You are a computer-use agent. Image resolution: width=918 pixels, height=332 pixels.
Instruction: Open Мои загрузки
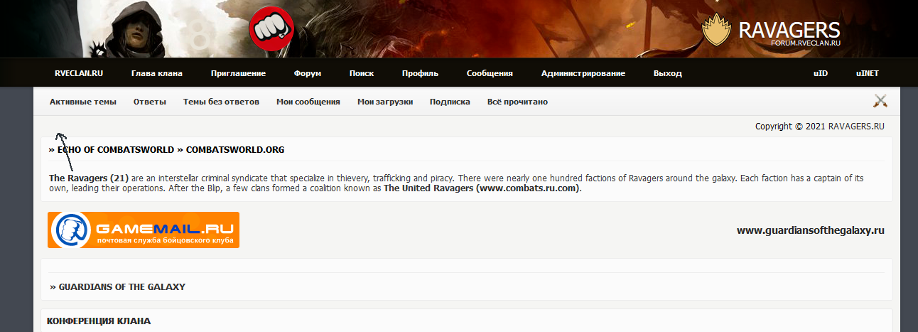[x=385, y=102]
